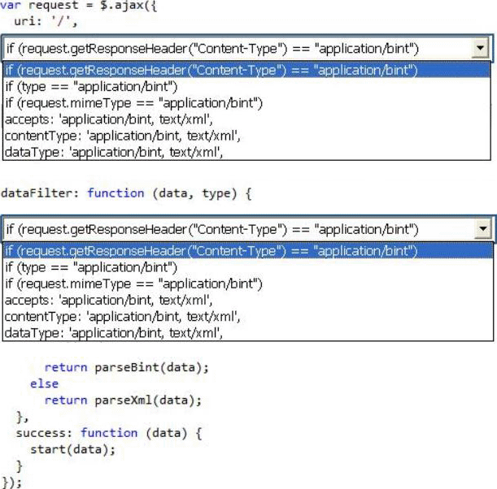Choose 'contentType:' option in the dataFilter dropdown list
This screenshot has height=489, width=497.
(122, 316)
